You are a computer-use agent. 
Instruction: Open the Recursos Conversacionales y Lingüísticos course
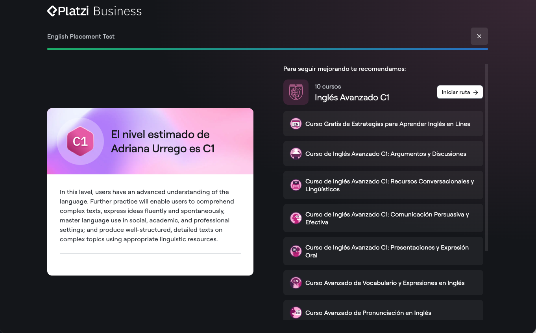[x=389, y=185]
